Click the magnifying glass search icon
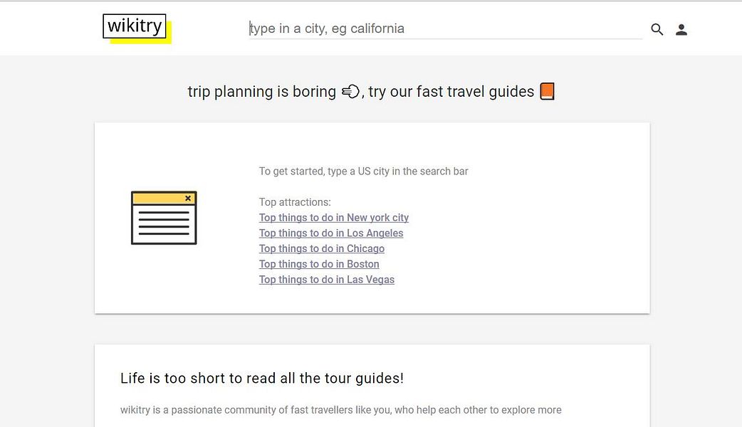Viewport: 742px width, 427px height. tap(657, 29)
